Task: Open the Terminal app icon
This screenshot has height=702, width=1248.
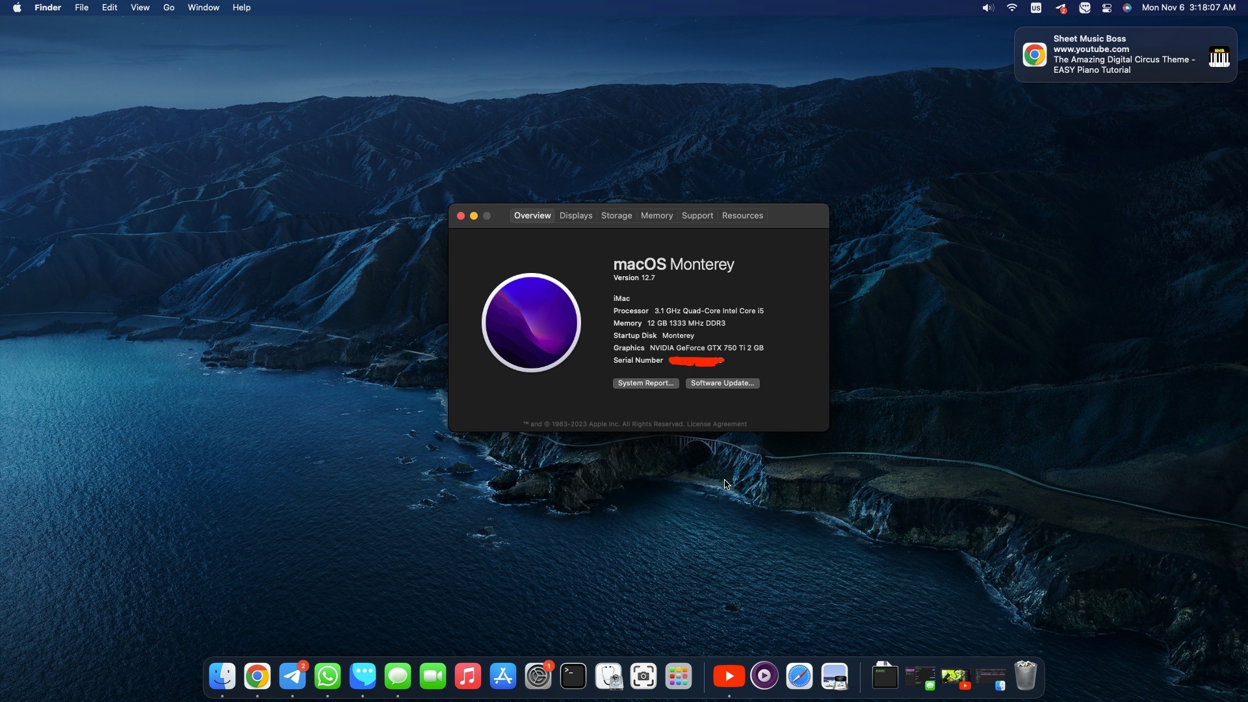Action: point(573,677)
